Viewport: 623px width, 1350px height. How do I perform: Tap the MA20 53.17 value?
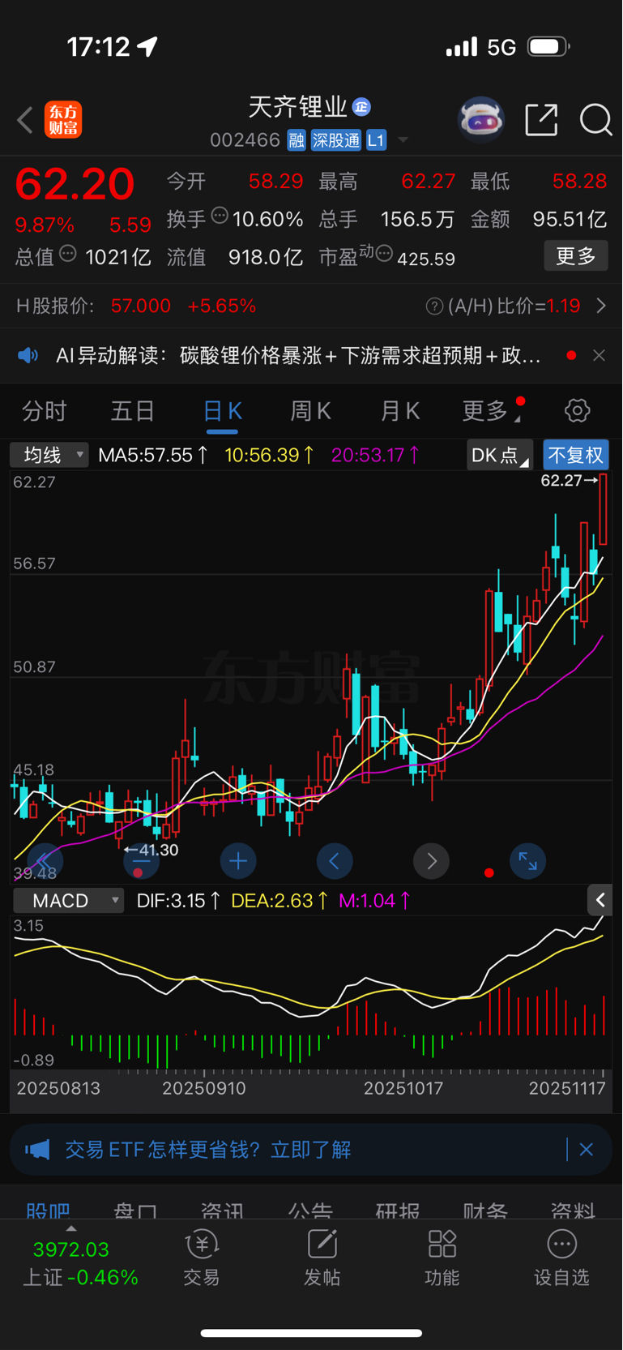[x=375, y=455]
